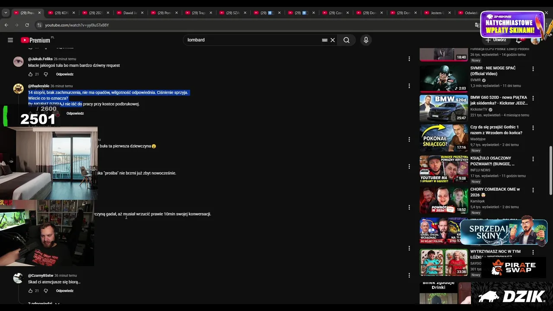The width and height of the screenshot is (553, 311).
Task: Open the Utwórz create button
Action: tap(496, 40)
